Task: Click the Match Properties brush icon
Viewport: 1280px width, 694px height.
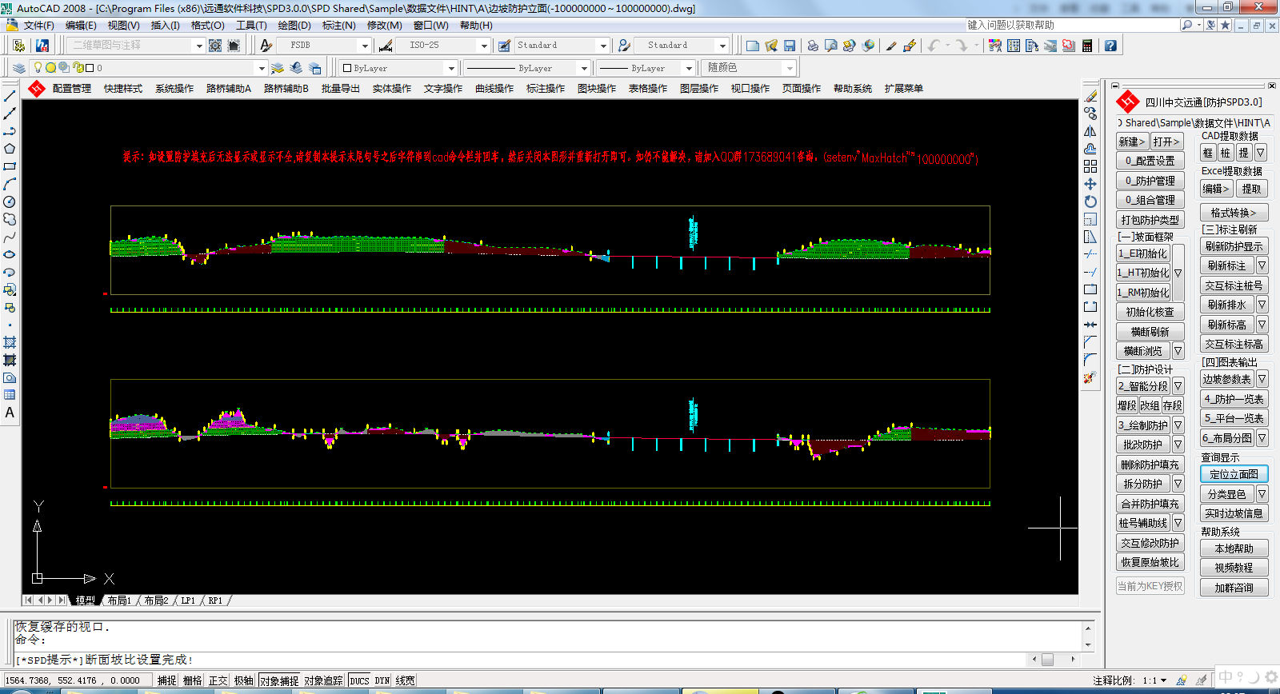Action: pos(891,46)
